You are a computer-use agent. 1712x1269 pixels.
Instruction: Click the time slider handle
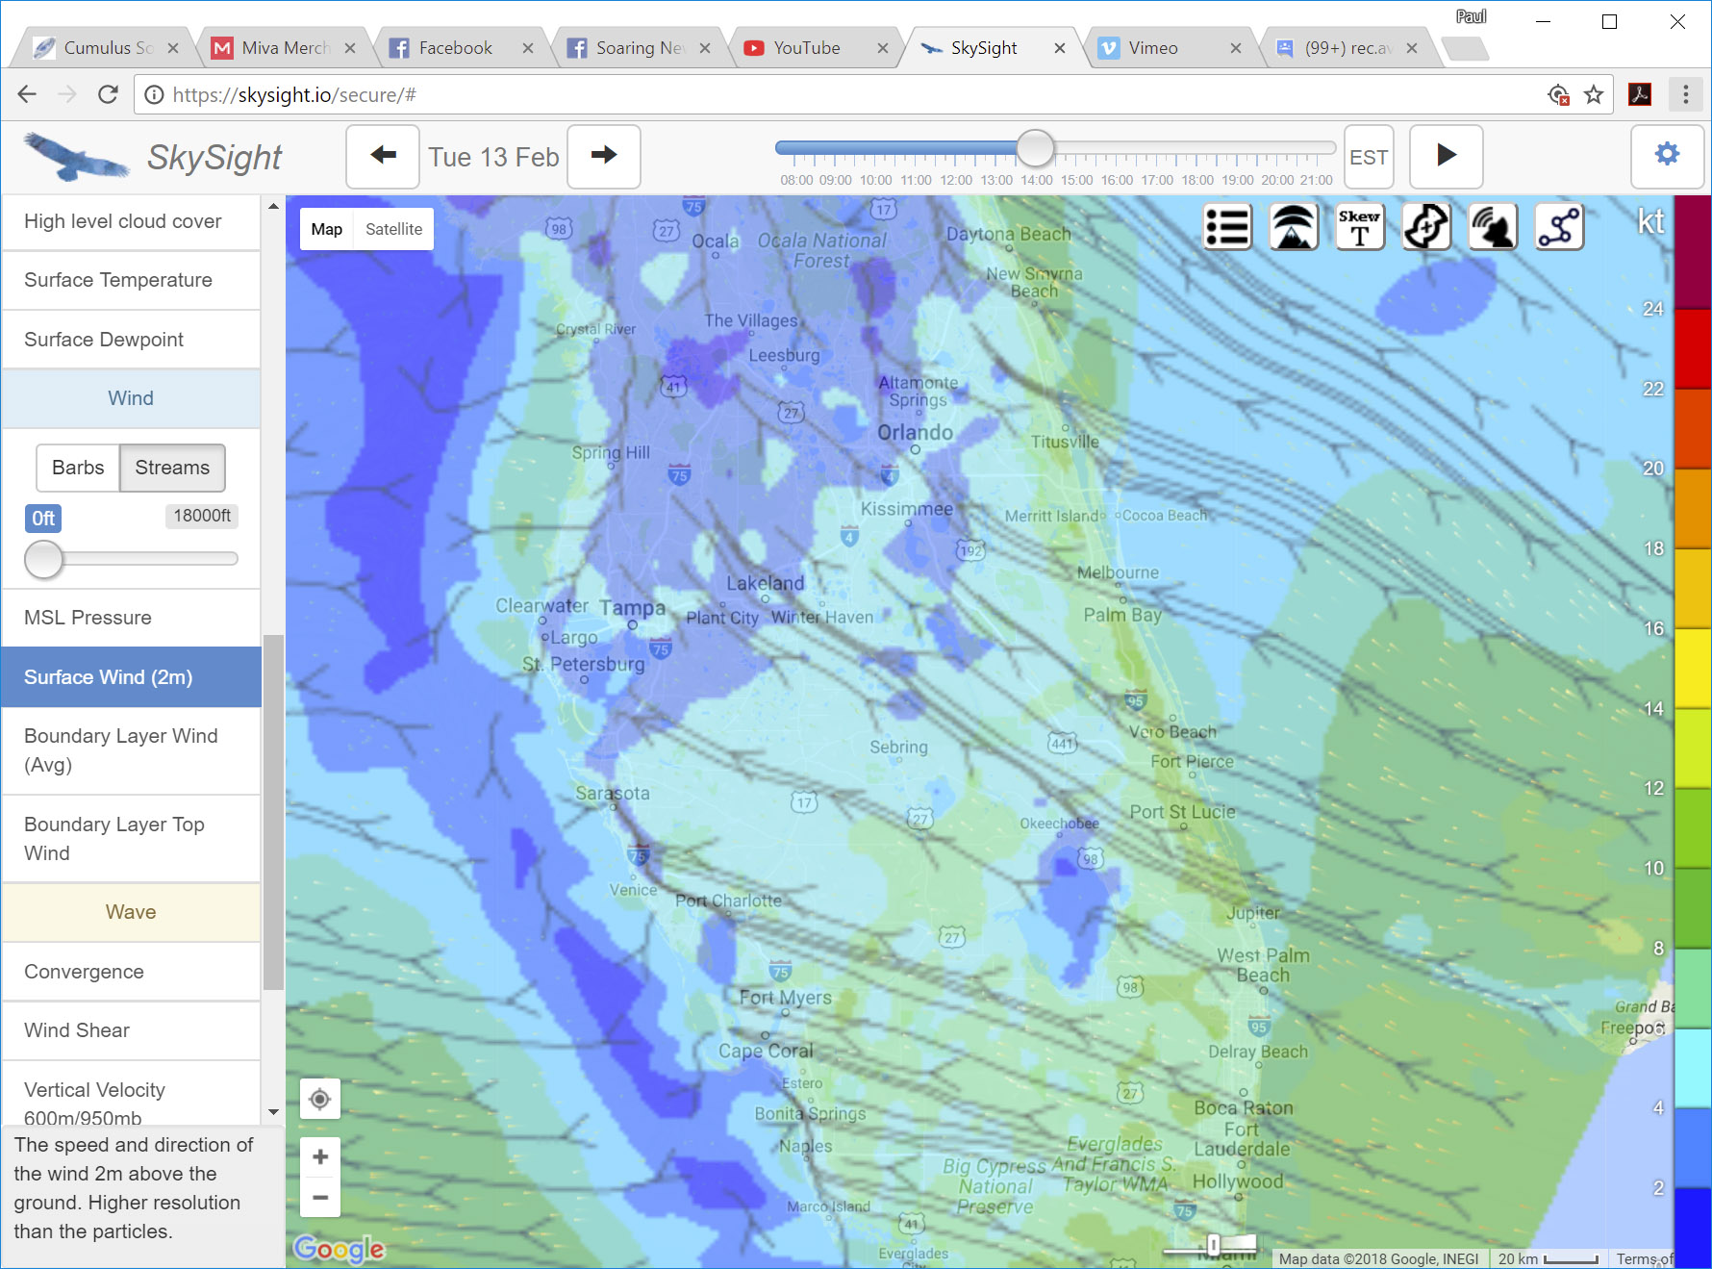[1035, 148]
